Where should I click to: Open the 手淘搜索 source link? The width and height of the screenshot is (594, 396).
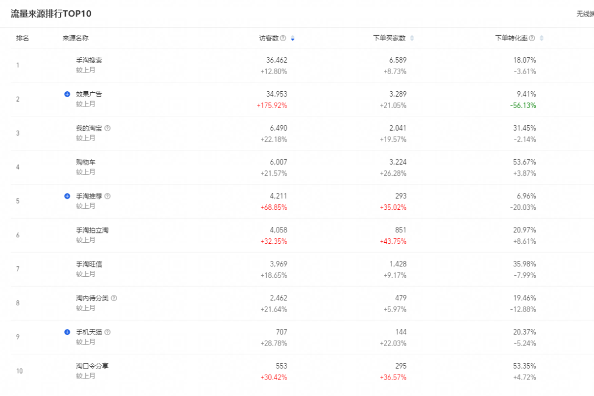(89, 60)
